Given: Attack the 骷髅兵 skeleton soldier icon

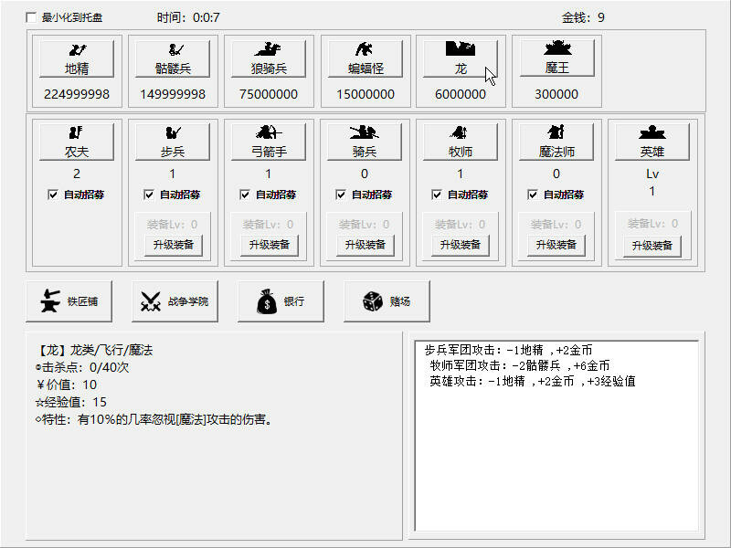Looking at the screenshot, I should (173, 57).
